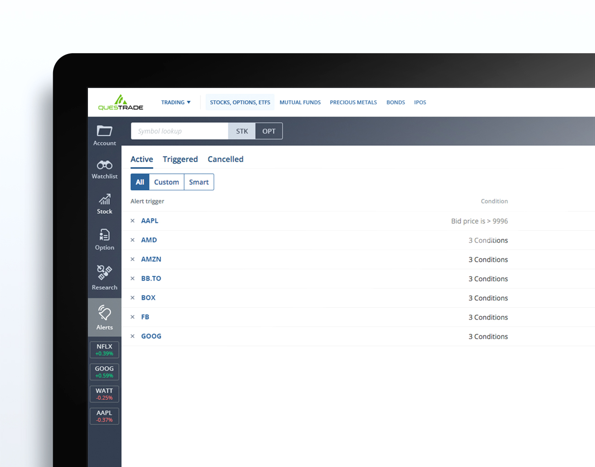Switch symbol lookup to OPT mode
This screenshot has width=595, height=467.
[x=269, y=131]
